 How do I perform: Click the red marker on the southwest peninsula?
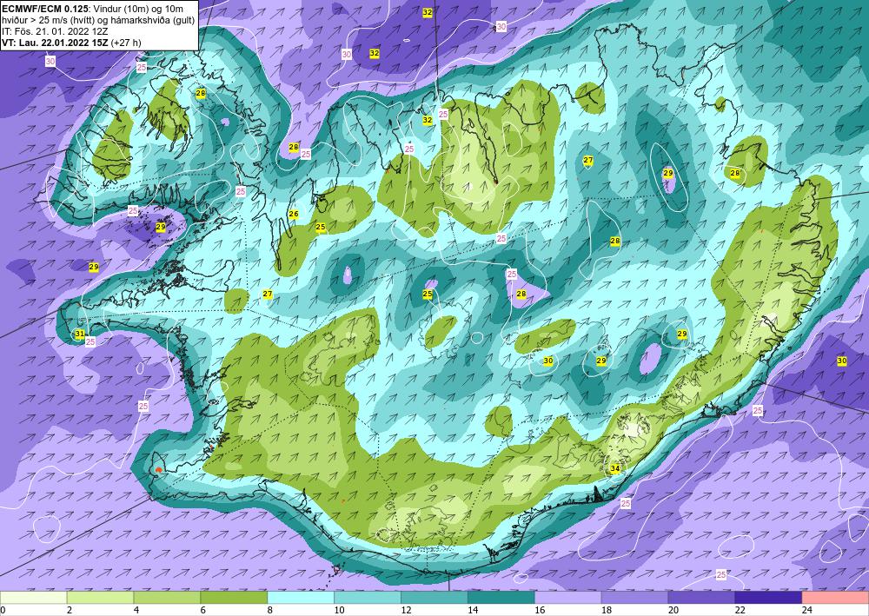(158, 469)
